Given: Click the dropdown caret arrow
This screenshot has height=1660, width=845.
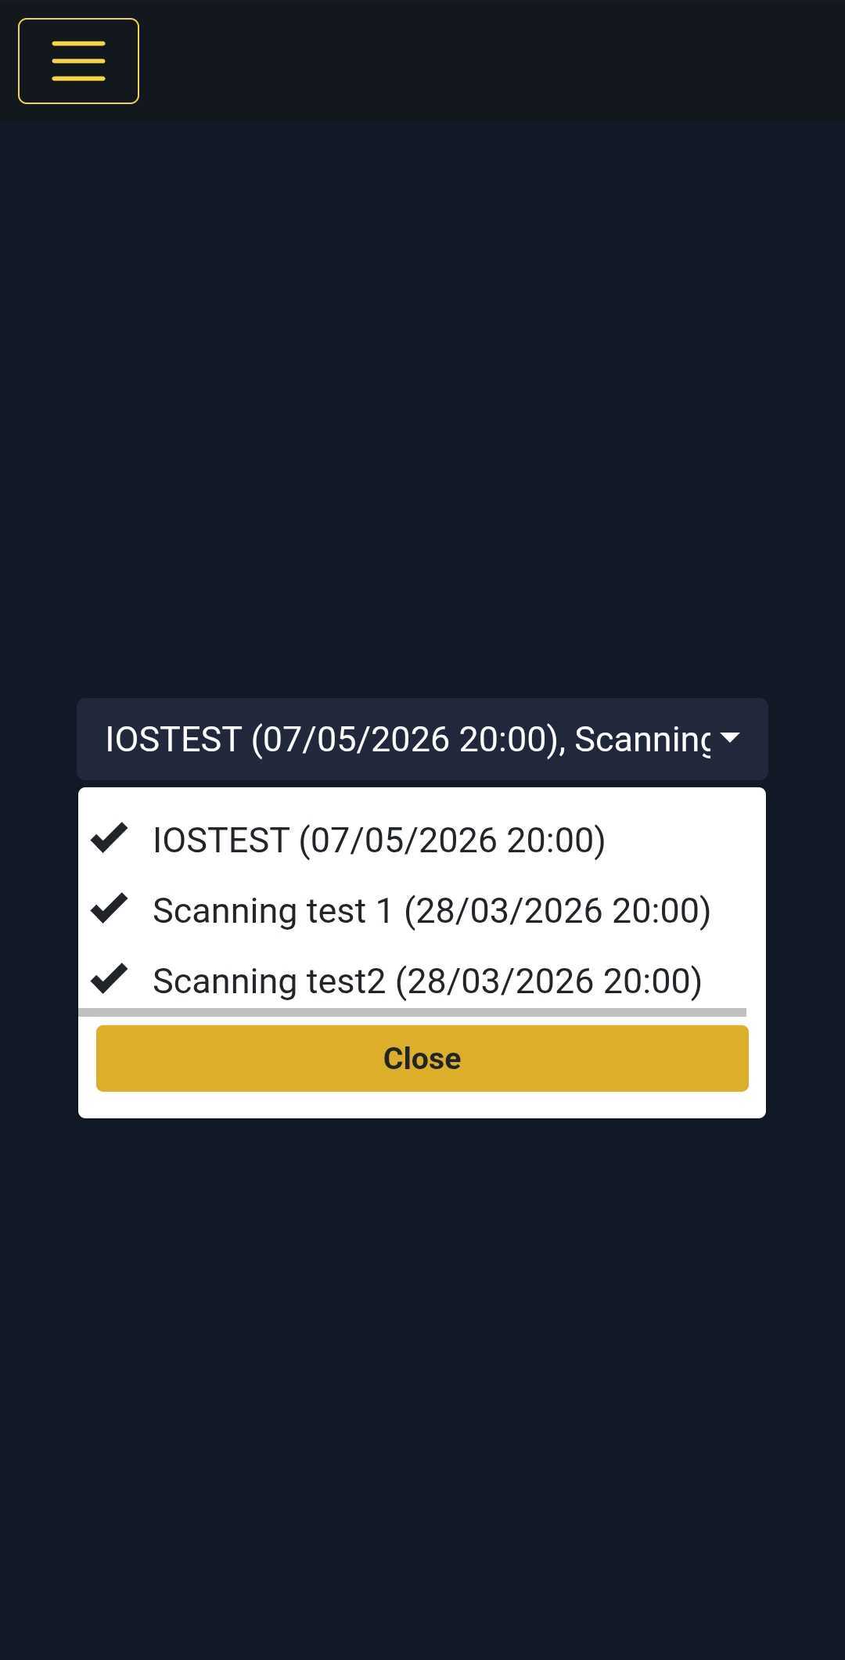Looking at the screenshot, I should 729,737.
